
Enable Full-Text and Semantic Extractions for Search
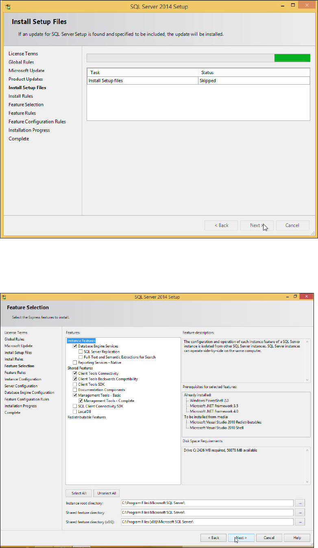[81, 357]
